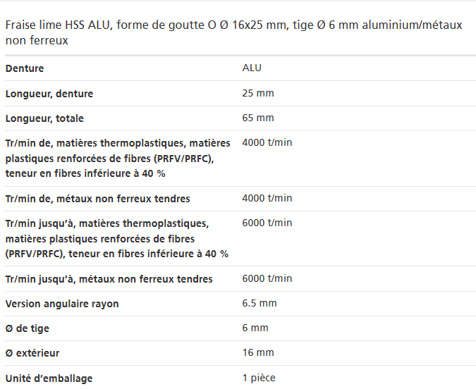Click the 'Tr/min de, matières thermoplastiques' label

pos(118,158)
